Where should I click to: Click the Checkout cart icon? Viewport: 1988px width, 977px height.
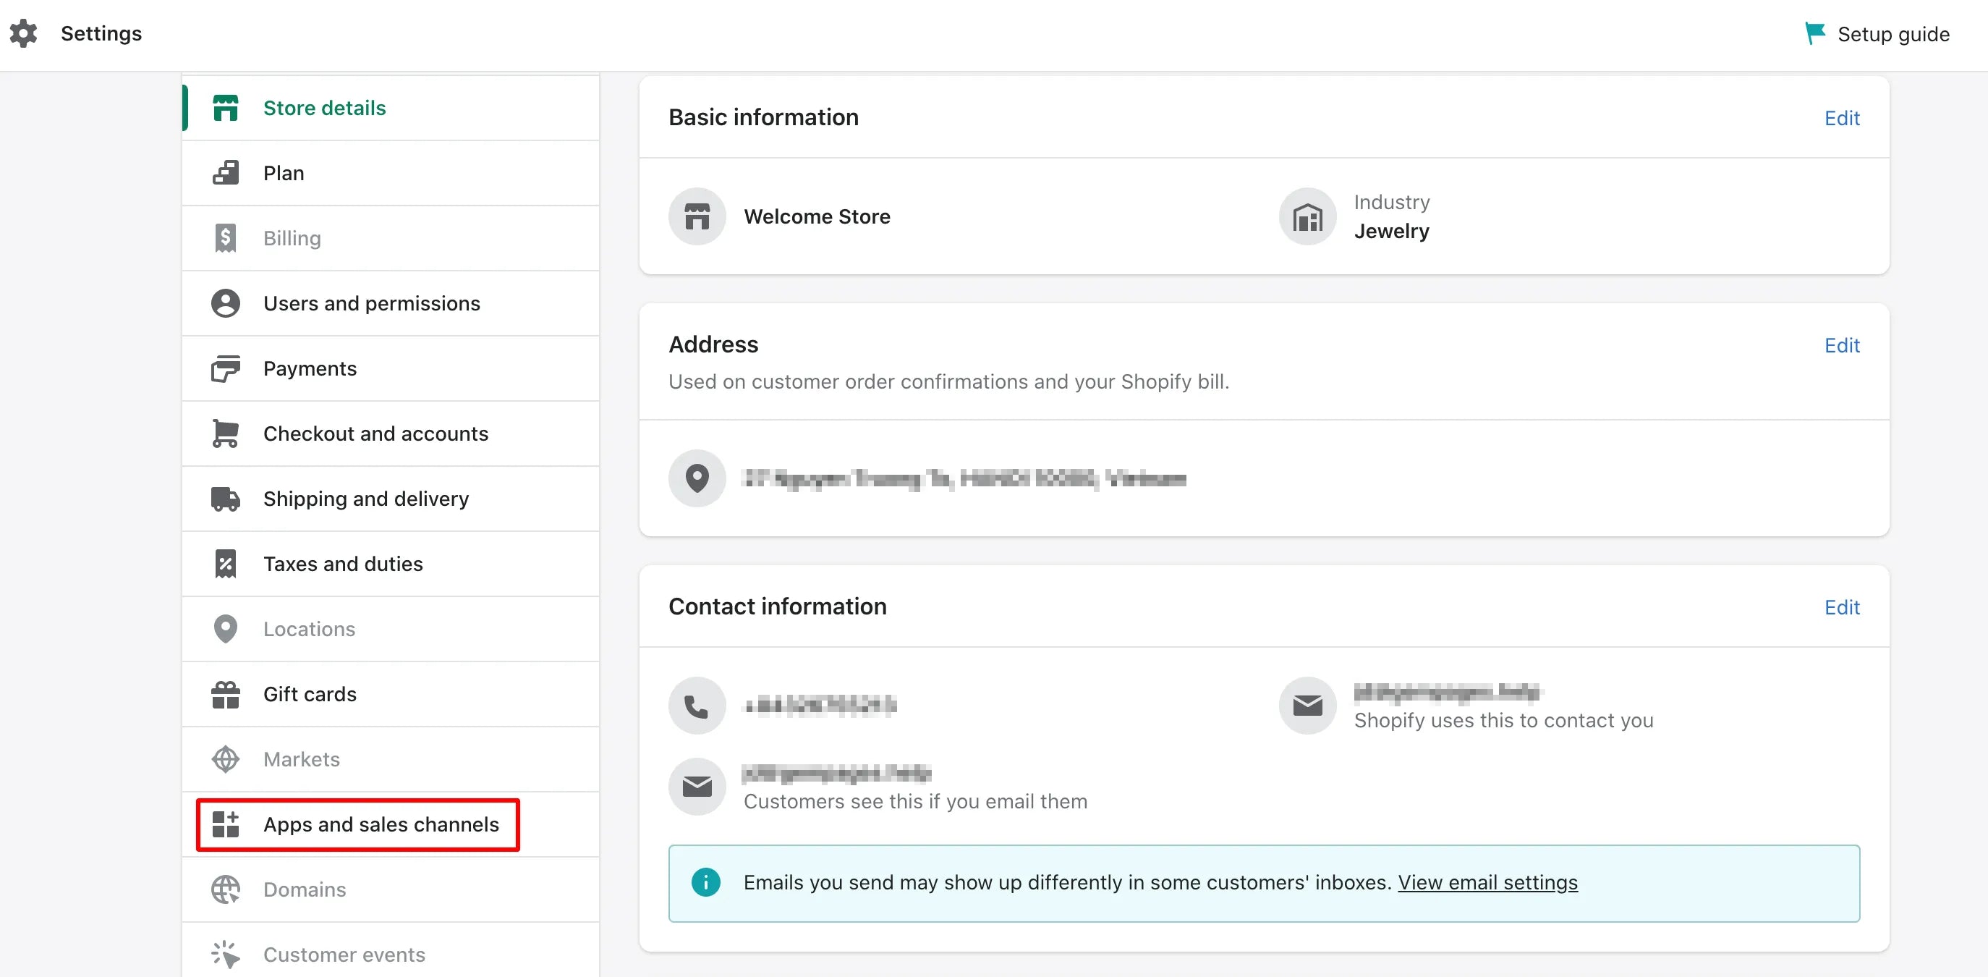225,433
